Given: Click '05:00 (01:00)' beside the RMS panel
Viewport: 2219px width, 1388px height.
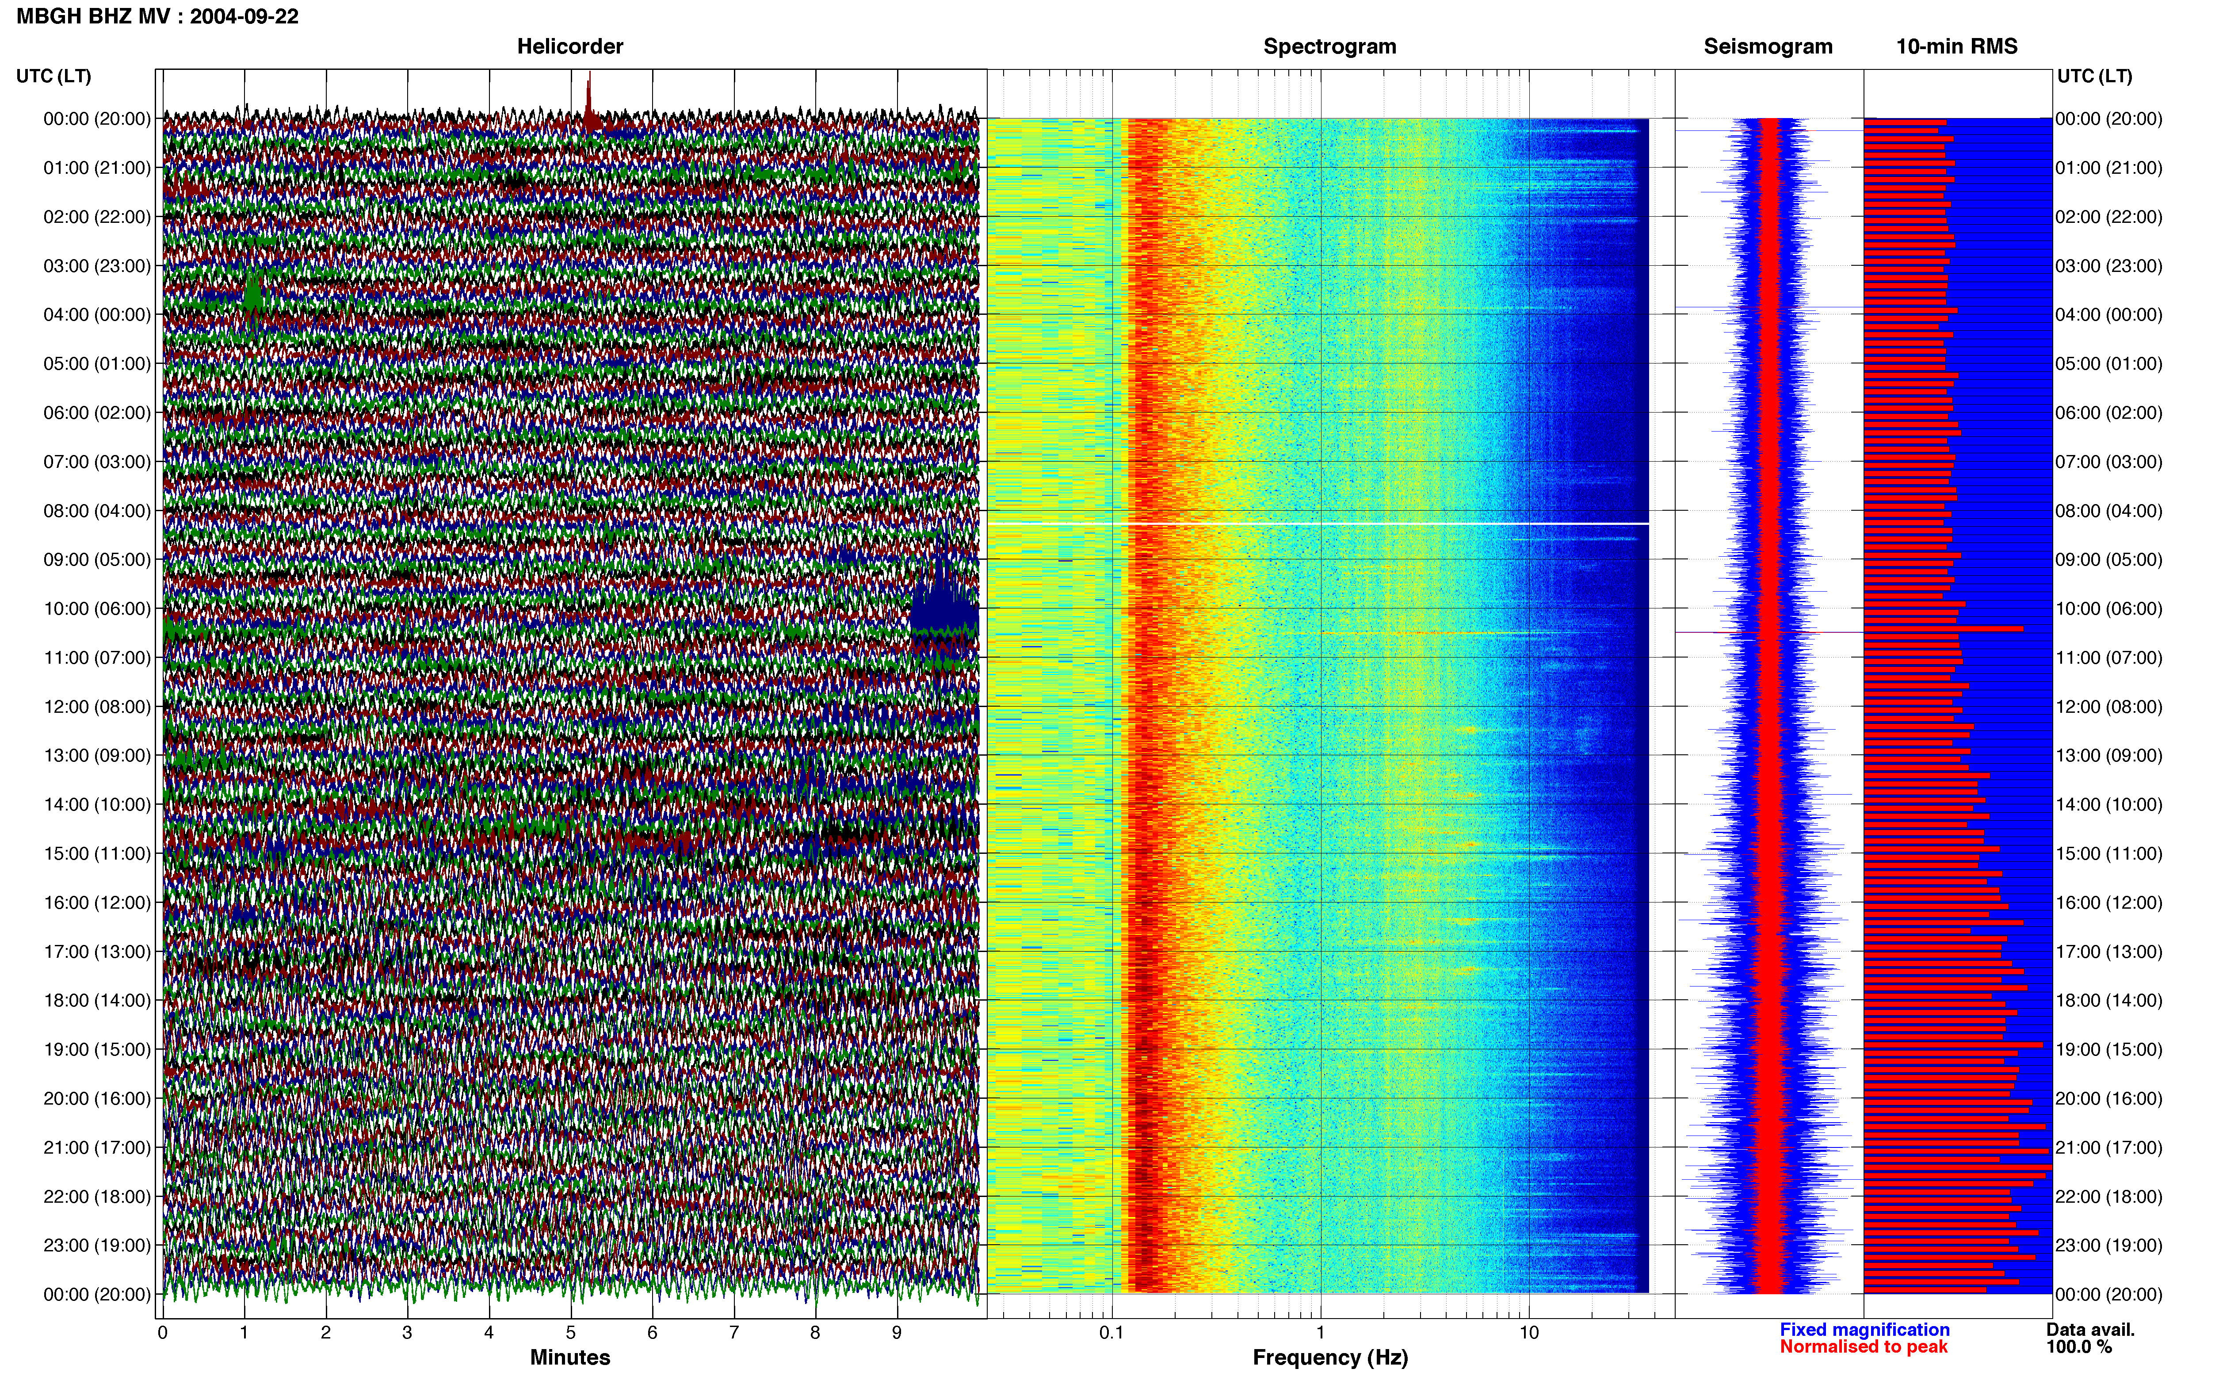Looking at the screenshot, I should [2109, 364].
